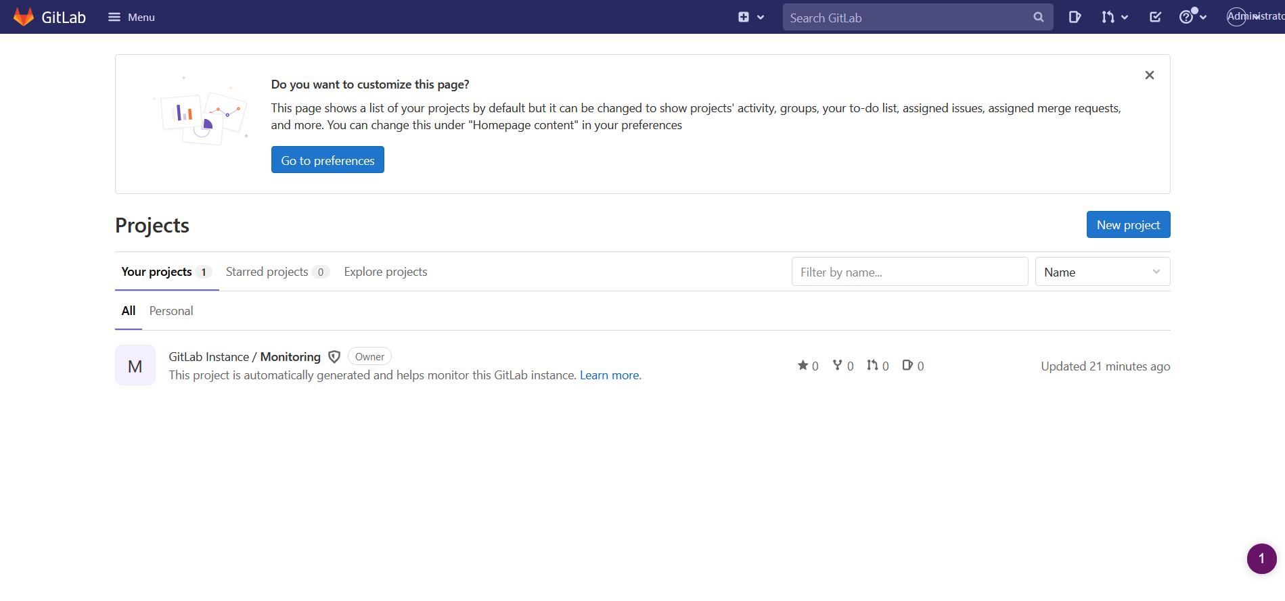
Task: Open the To-Do List icon
Action: 1155,17
